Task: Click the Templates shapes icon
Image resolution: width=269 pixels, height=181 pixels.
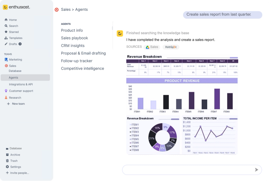Action: [6, 38]
